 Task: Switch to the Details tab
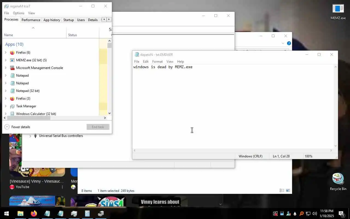coord(93,20)
